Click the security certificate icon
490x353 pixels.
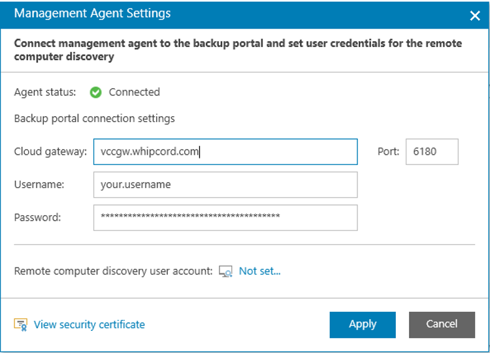click(x=21, y=325)
